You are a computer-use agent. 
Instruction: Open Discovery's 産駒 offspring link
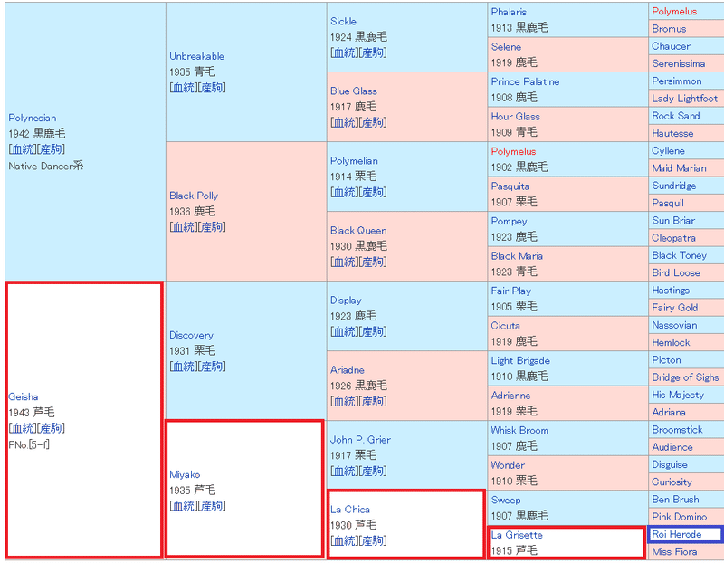tap(212, 367)
